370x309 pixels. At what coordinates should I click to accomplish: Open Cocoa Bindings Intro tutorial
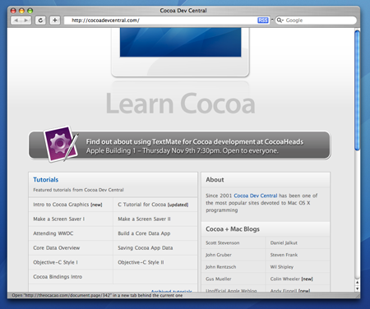point(58,277)
